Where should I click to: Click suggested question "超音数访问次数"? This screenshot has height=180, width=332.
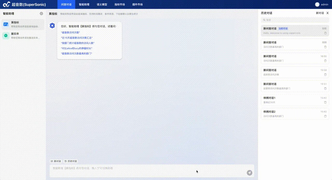coord(70,33)
